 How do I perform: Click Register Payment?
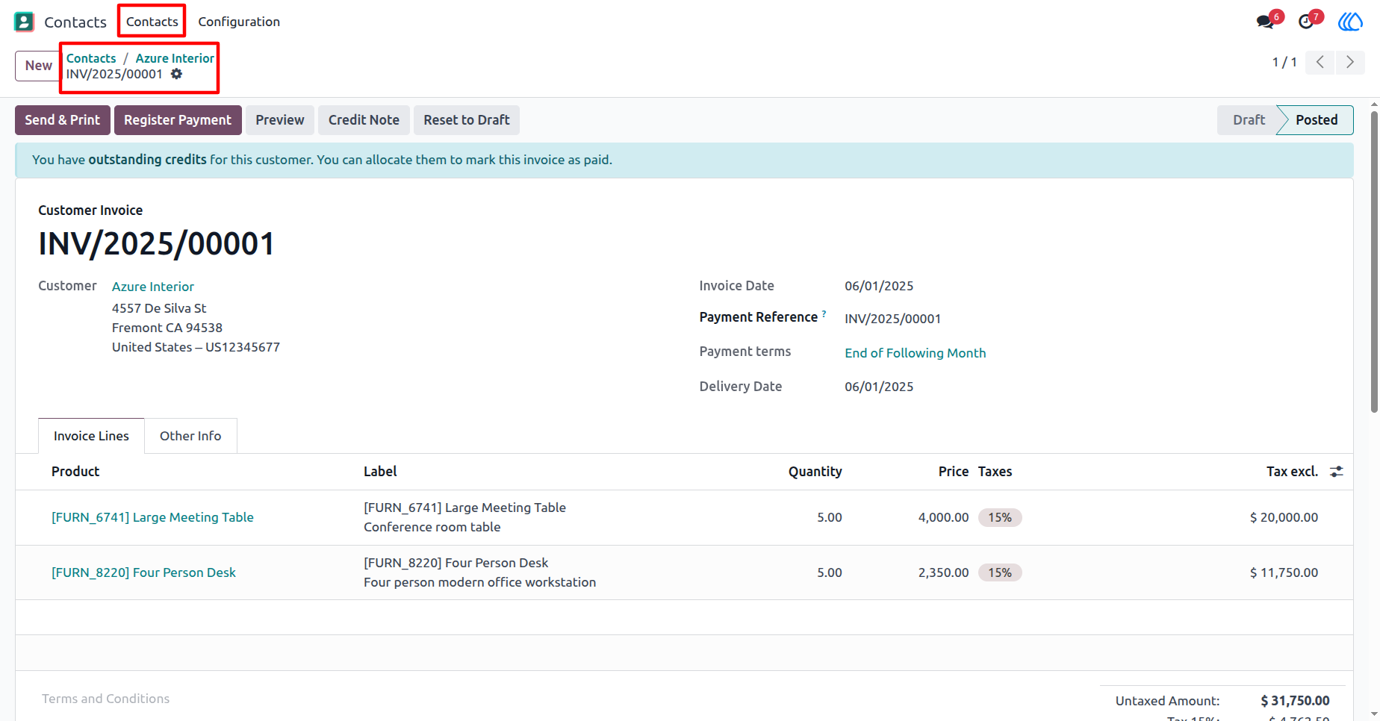tap(178, 120)
